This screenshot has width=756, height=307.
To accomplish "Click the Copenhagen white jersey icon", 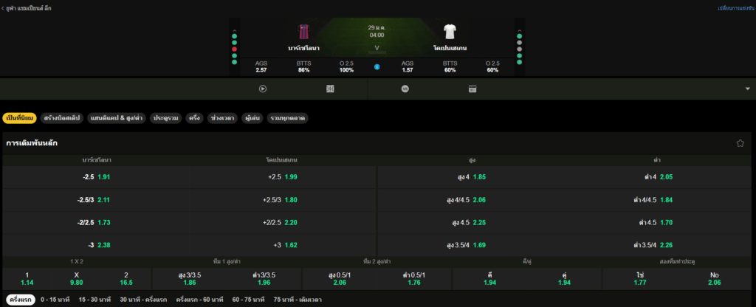I will [450, 32].
